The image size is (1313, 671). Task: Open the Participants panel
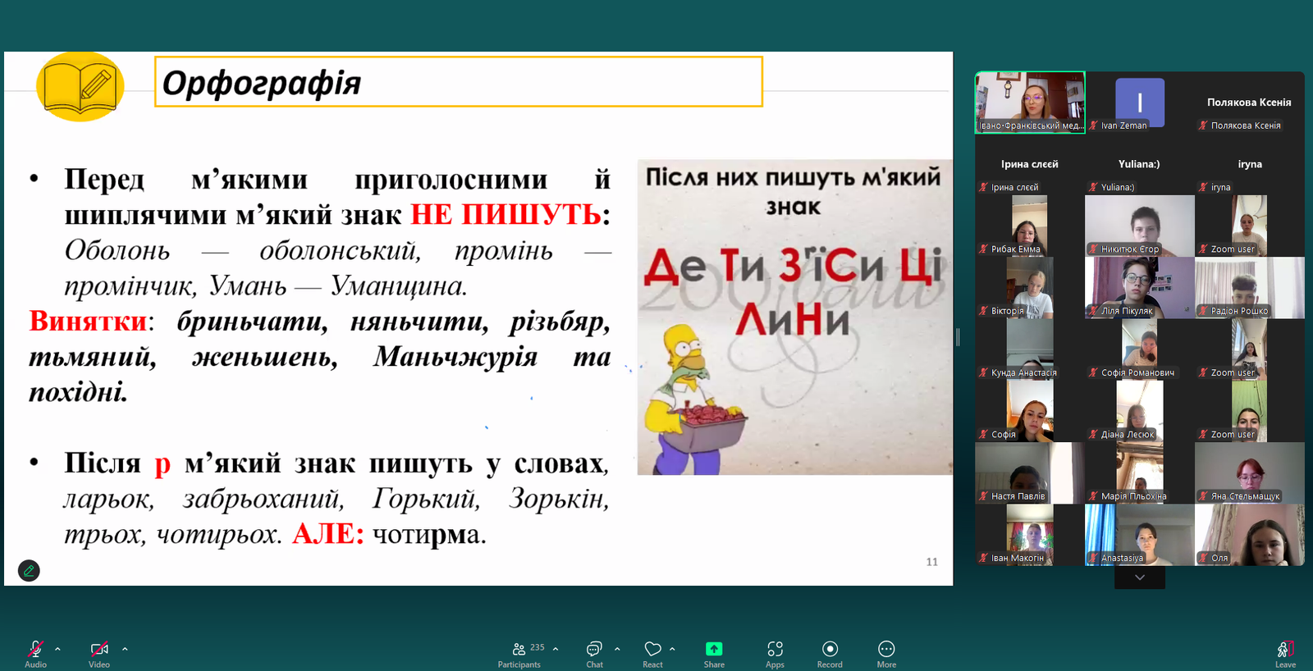(x=520, y=654)
